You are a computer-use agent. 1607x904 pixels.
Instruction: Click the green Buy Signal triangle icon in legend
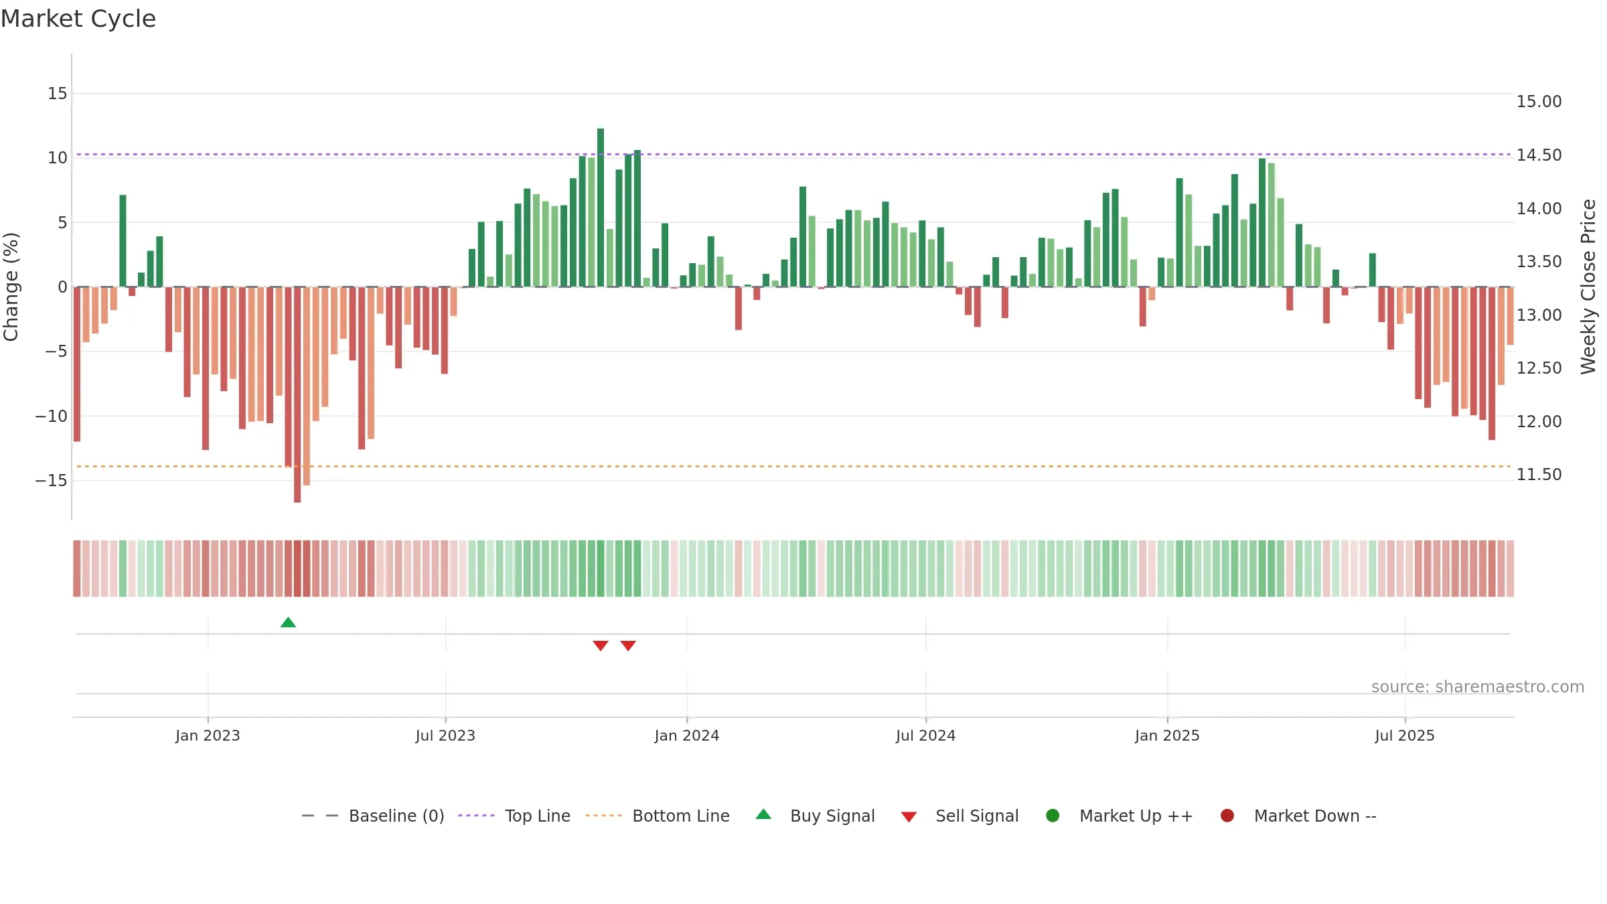coord(763,814)
